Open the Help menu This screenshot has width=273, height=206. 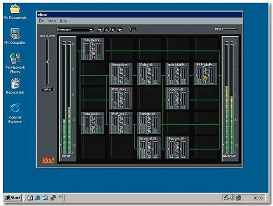click(x=63, y=21)
